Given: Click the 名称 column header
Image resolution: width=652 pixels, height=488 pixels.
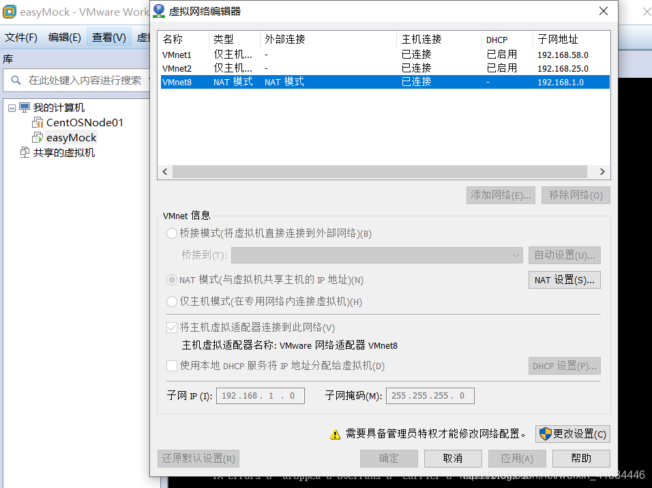Looking at the screenshot, I should pos(173,39).
